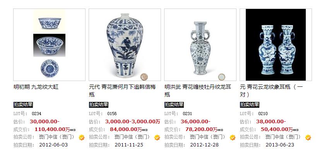Image resolution: width=317 pixels, height=155 pixels.
Task: Open the nine-dragon bowl thumbnail image
Action: (49, 45)
